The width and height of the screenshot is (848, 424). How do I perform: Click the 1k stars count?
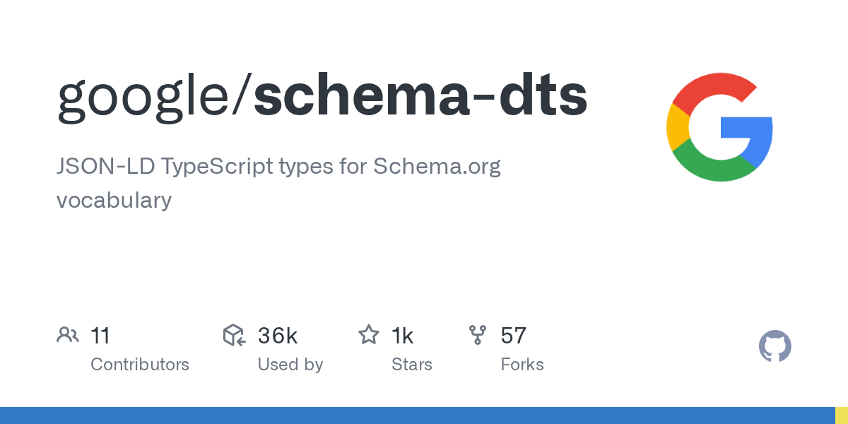pyautogui.click(x=403, y=336)
